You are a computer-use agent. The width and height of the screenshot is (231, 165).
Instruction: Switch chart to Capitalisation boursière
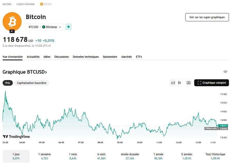(32, 83)
